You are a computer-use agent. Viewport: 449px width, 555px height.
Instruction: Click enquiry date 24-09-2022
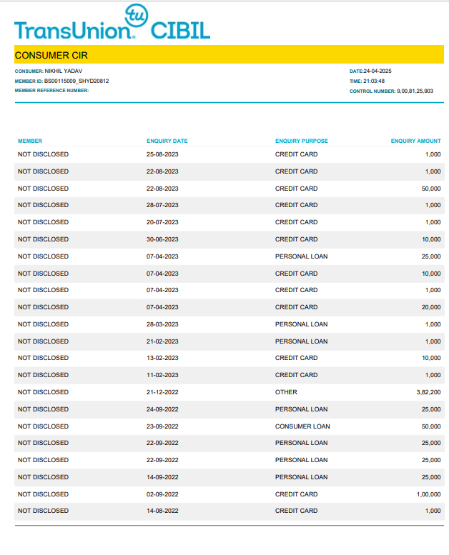point(162,409)
